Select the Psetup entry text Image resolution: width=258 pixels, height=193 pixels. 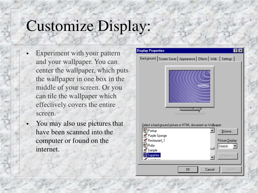152,131
